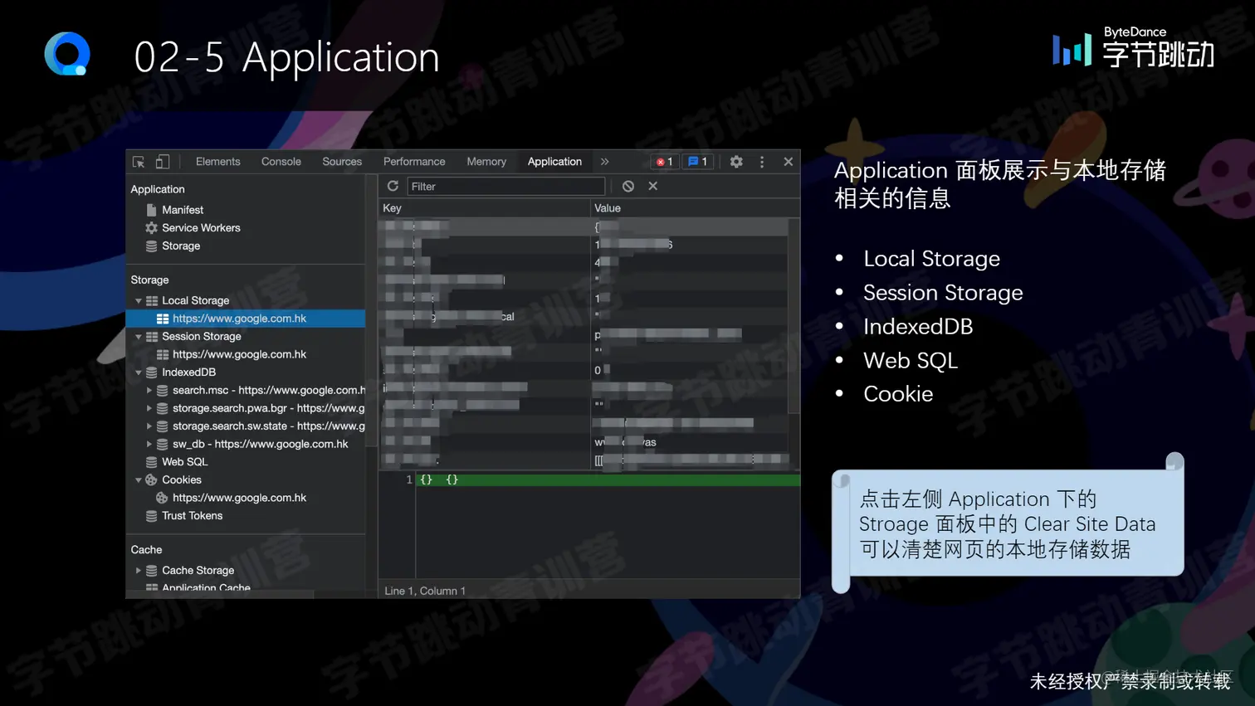This screenshot has width=1255, height=706.
Task: Select the Application tab
Action: pyautogui.click(x=554, y=162)
